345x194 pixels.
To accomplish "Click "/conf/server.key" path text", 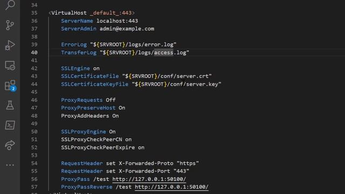I will pyautogui.click(x=193, y=84).
